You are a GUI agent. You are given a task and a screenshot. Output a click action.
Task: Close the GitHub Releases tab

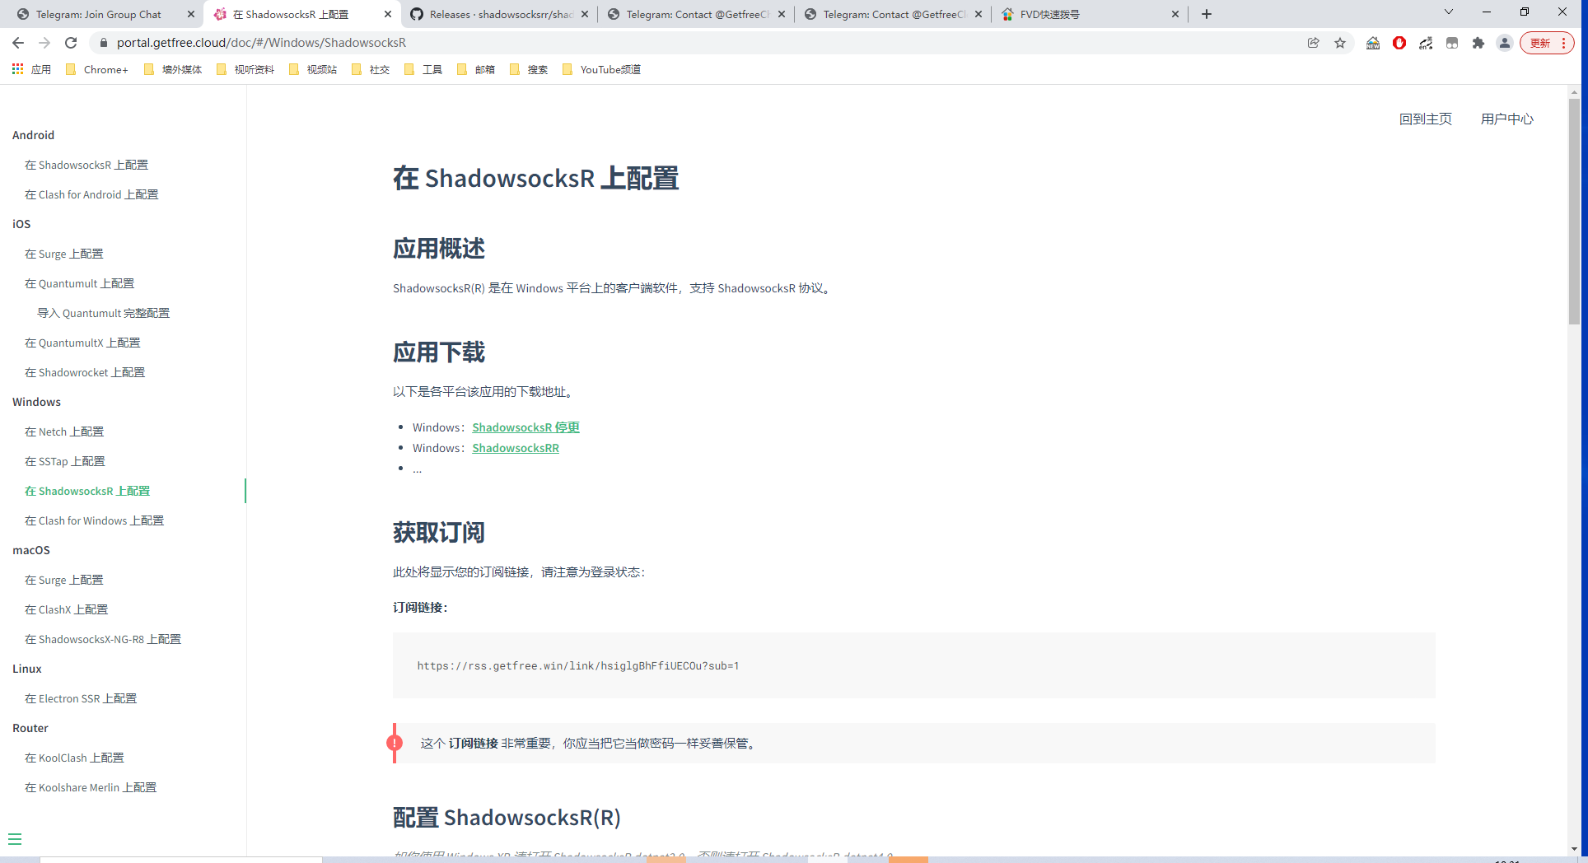coord(585,14)
